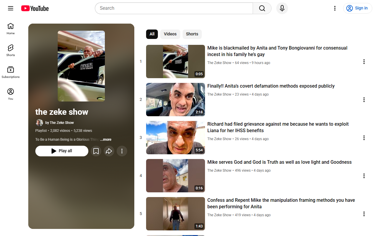377x236 pixels.
Task: Select the Videos filter chip
Action: tap(170, 34)
